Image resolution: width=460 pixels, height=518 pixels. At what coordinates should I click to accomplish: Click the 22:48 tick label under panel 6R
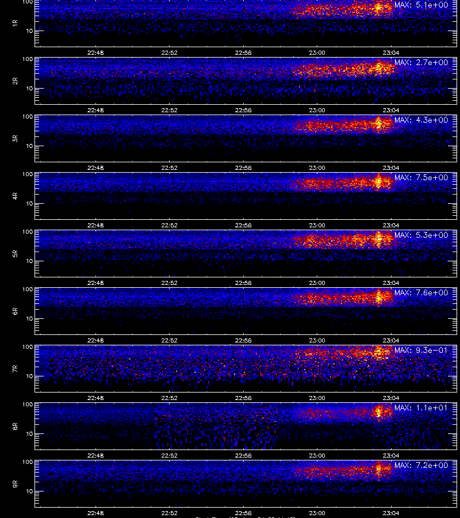(x=95, y=340)
